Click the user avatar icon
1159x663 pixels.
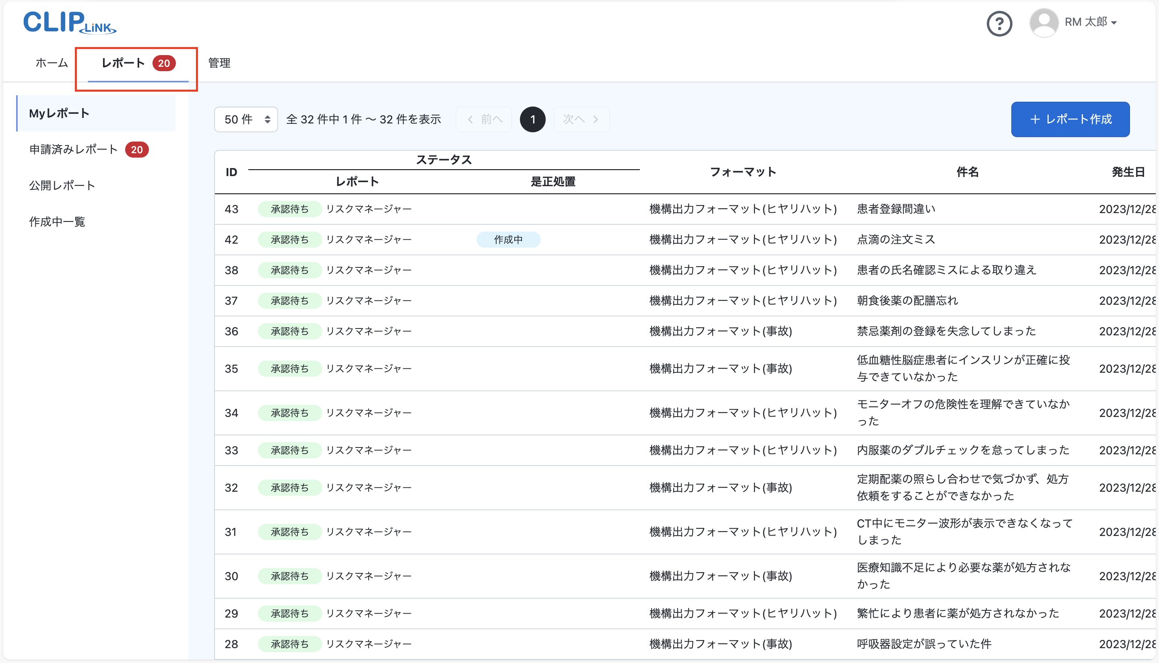click(1044, 22)
